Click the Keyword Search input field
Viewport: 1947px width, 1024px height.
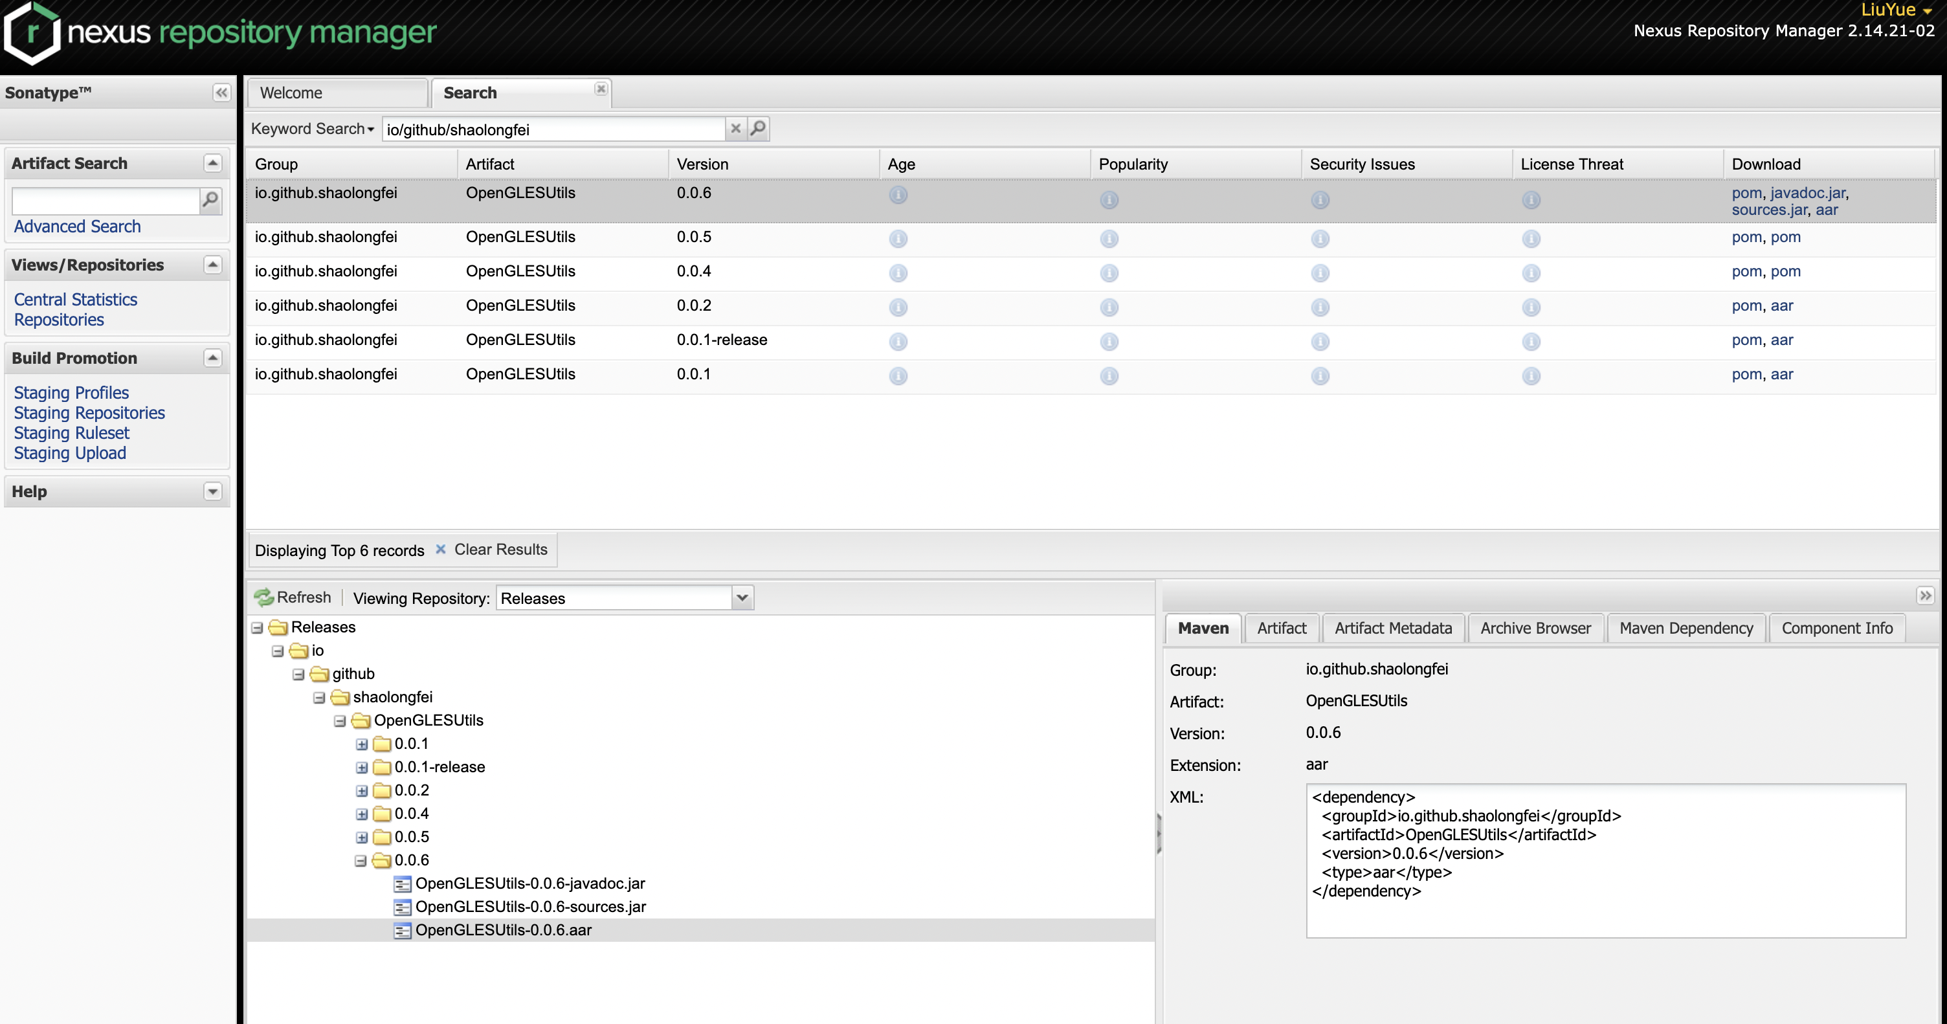coord(553,128)
